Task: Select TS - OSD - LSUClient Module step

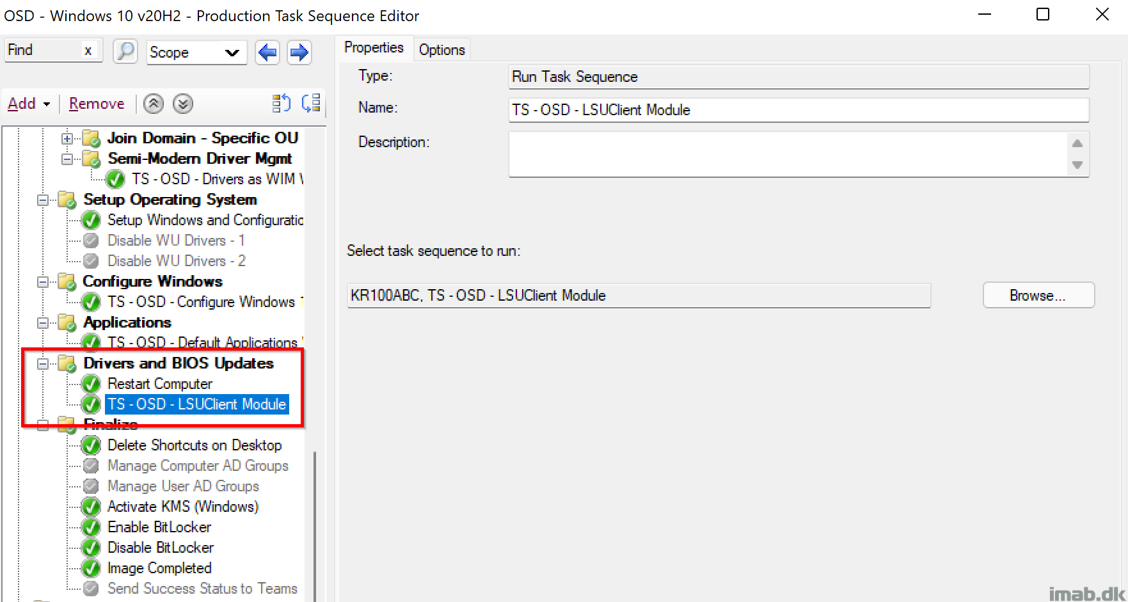Action: (196, 404)
